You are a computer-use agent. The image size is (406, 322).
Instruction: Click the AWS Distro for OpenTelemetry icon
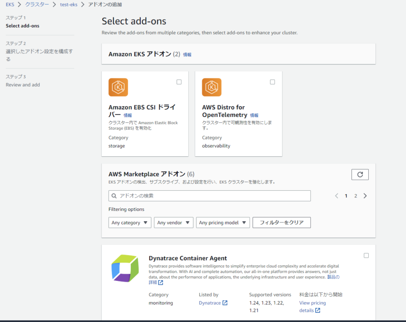point(211,87)
